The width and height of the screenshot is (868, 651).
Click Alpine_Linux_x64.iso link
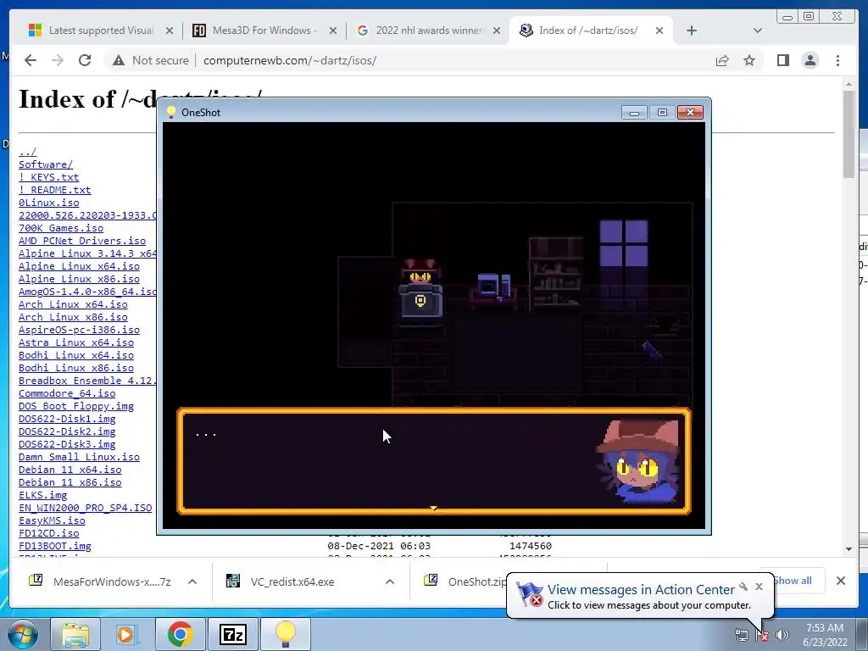[79, 266]
